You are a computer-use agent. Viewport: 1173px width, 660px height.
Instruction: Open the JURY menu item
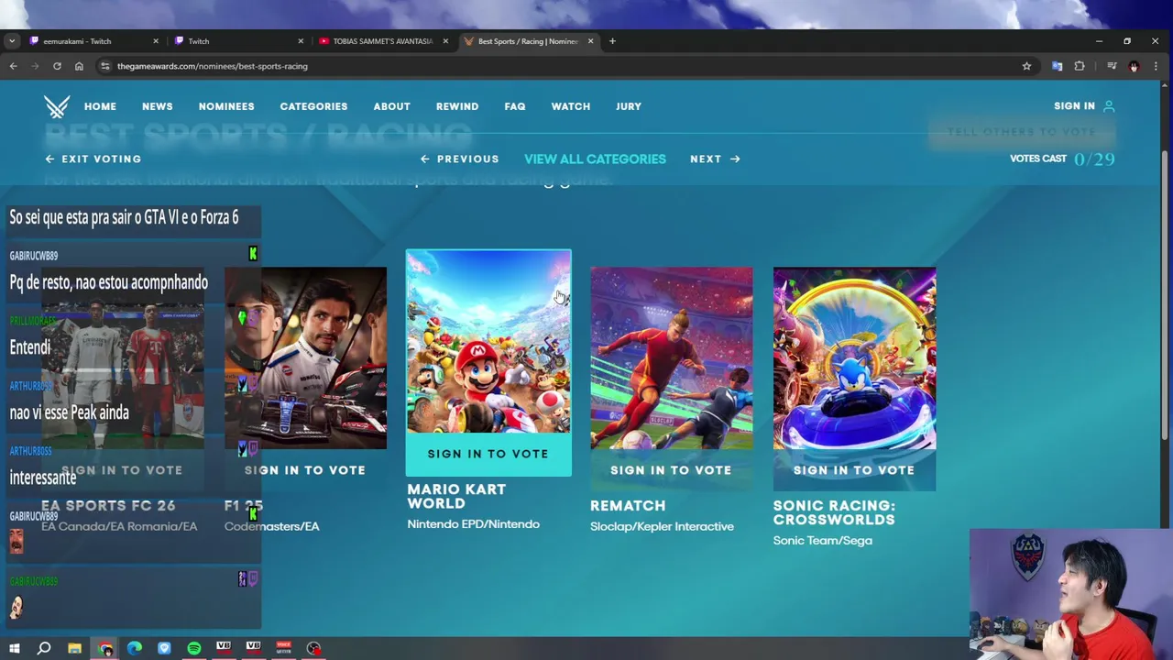coord(629,106)
